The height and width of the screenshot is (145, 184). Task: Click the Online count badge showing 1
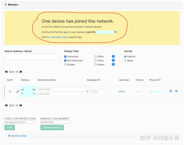pos(113,60)
